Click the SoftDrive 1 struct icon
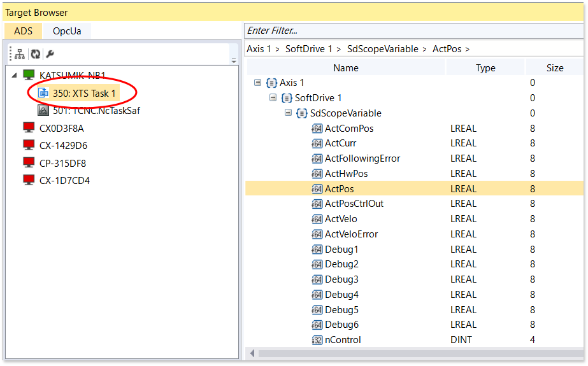Viewport: 588px width, 366px height. (287, 98)
